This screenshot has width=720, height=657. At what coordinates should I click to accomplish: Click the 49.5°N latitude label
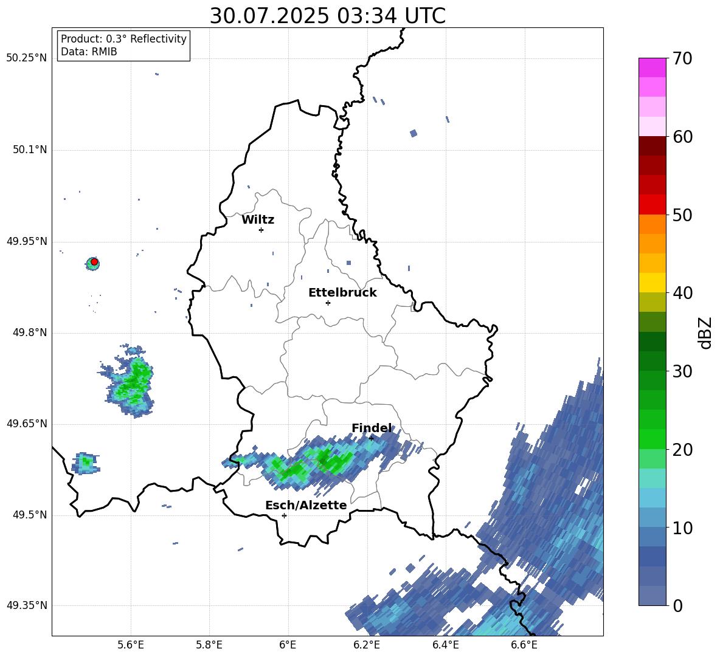click(x=30, y=515)
